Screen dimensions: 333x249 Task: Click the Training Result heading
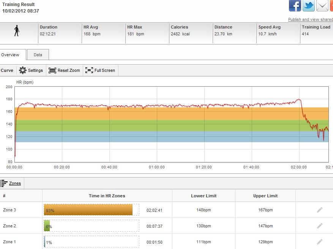(x=19, y=5)
